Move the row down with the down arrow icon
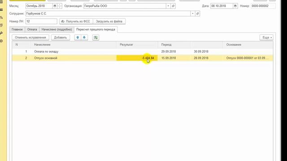This screenshot has width=287, height=161. (x=84, y=38)
